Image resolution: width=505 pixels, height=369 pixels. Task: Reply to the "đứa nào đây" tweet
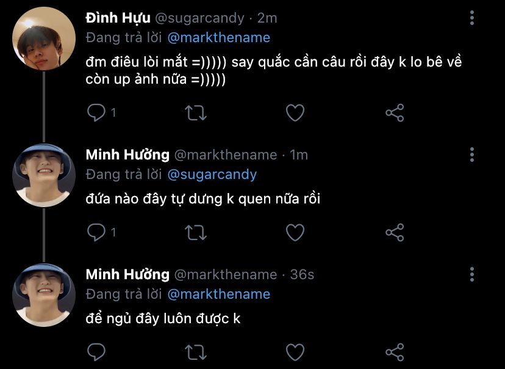(x=96, y=232)
